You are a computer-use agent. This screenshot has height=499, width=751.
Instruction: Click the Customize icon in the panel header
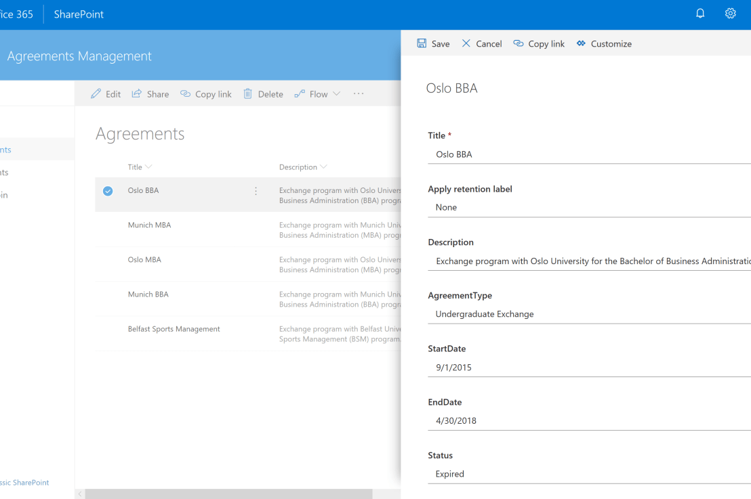pyautogui.click(x=581, y=43)
